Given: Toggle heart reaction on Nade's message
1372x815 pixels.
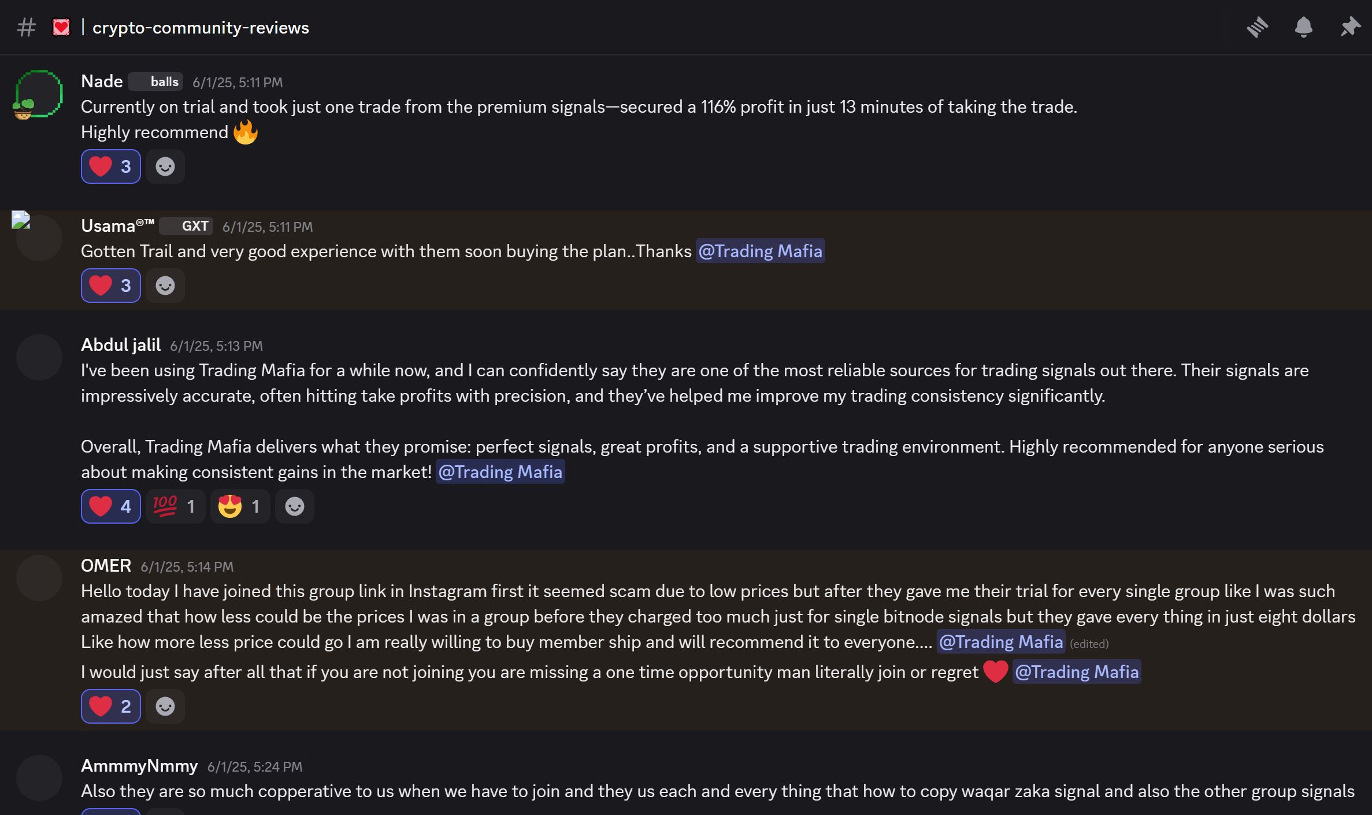Looking at the screenshot, I should (110, 166).
